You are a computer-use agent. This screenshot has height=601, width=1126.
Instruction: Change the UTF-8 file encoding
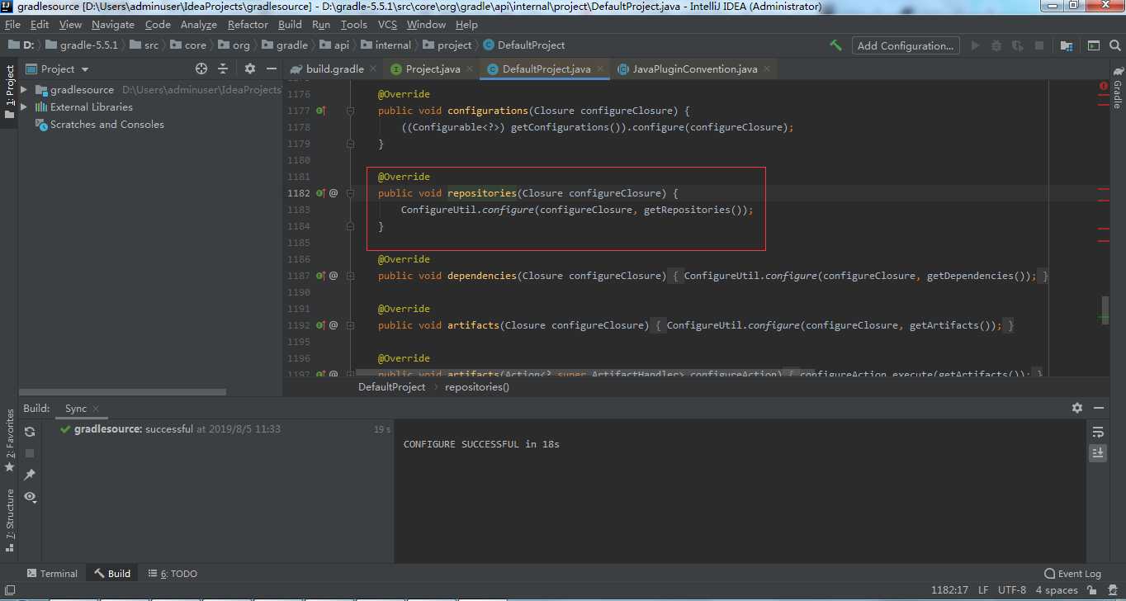[x=1012, y=589]
